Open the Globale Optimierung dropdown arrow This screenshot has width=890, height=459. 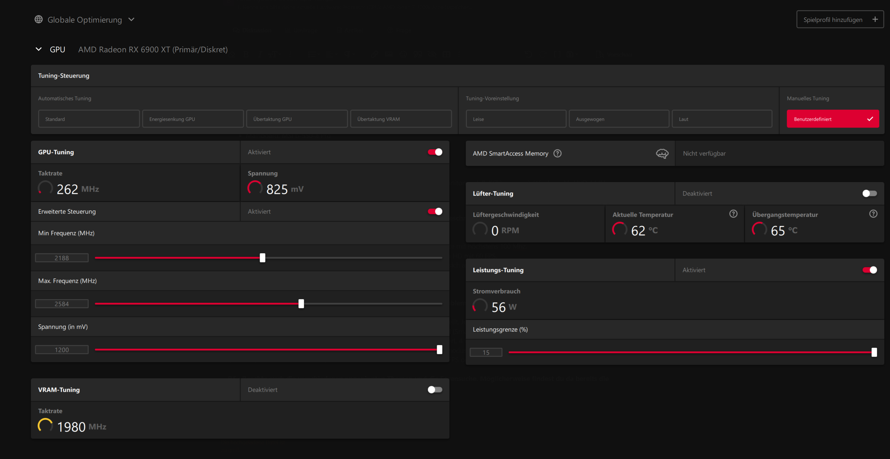coord(131,19)
